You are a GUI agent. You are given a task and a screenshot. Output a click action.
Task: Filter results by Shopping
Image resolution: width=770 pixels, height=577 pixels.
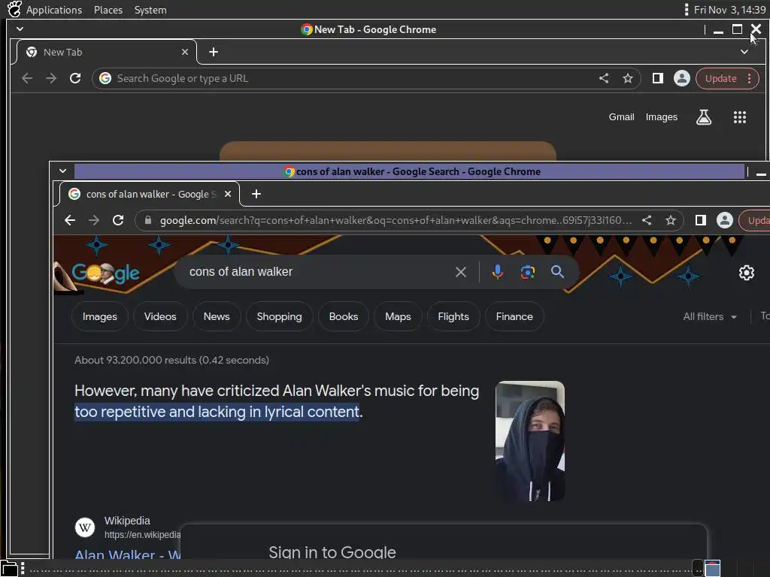(279, 317)
